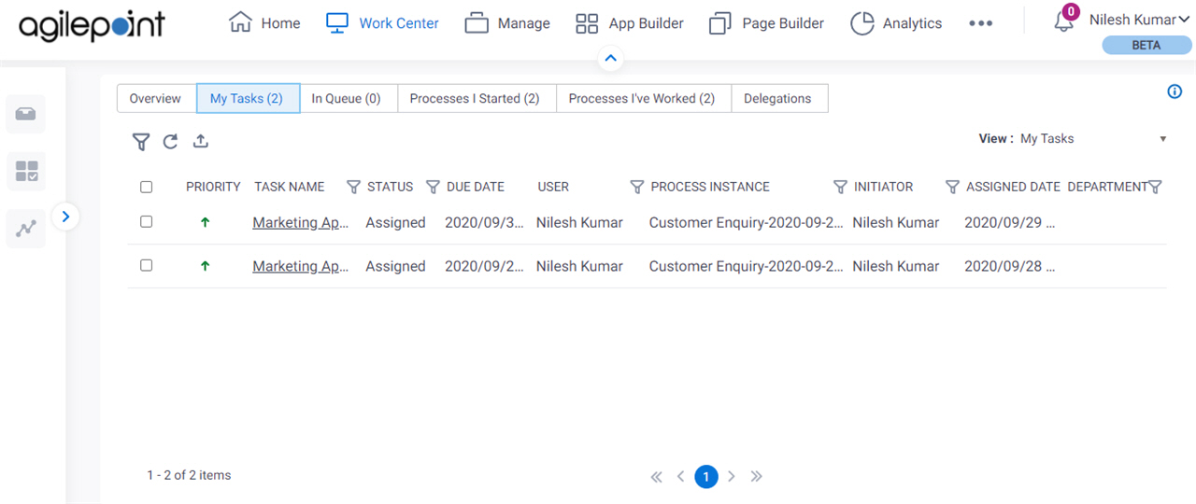Open App Builder
Image resolution: width=1196 pixels, height=504 pixels.
tap(629, 23)
